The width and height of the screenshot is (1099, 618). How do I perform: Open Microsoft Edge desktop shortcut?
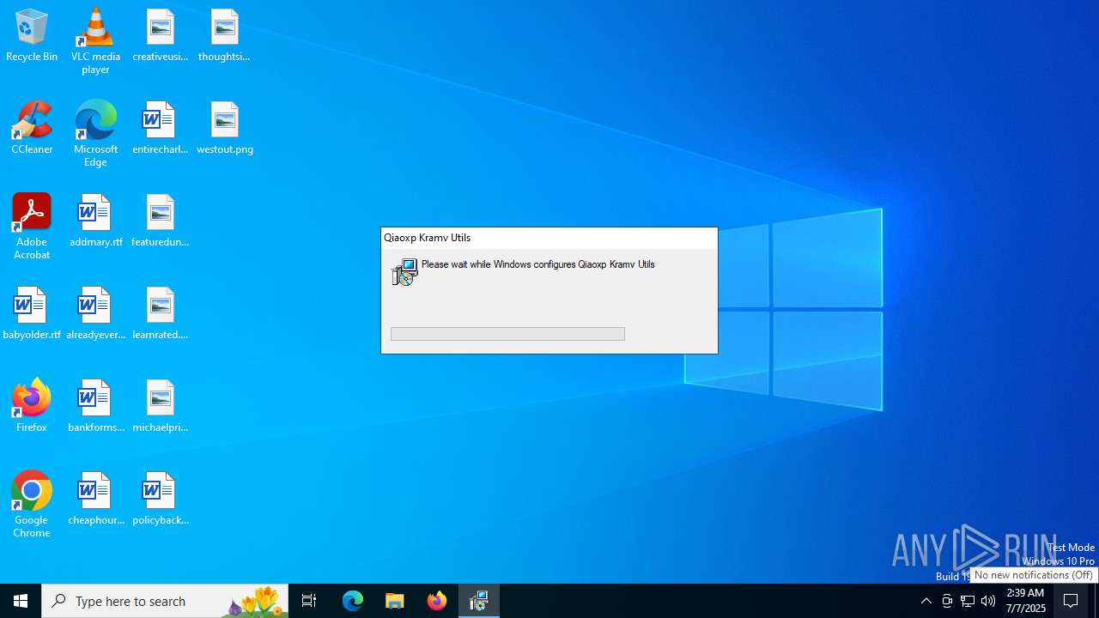[x=95, y=134]
